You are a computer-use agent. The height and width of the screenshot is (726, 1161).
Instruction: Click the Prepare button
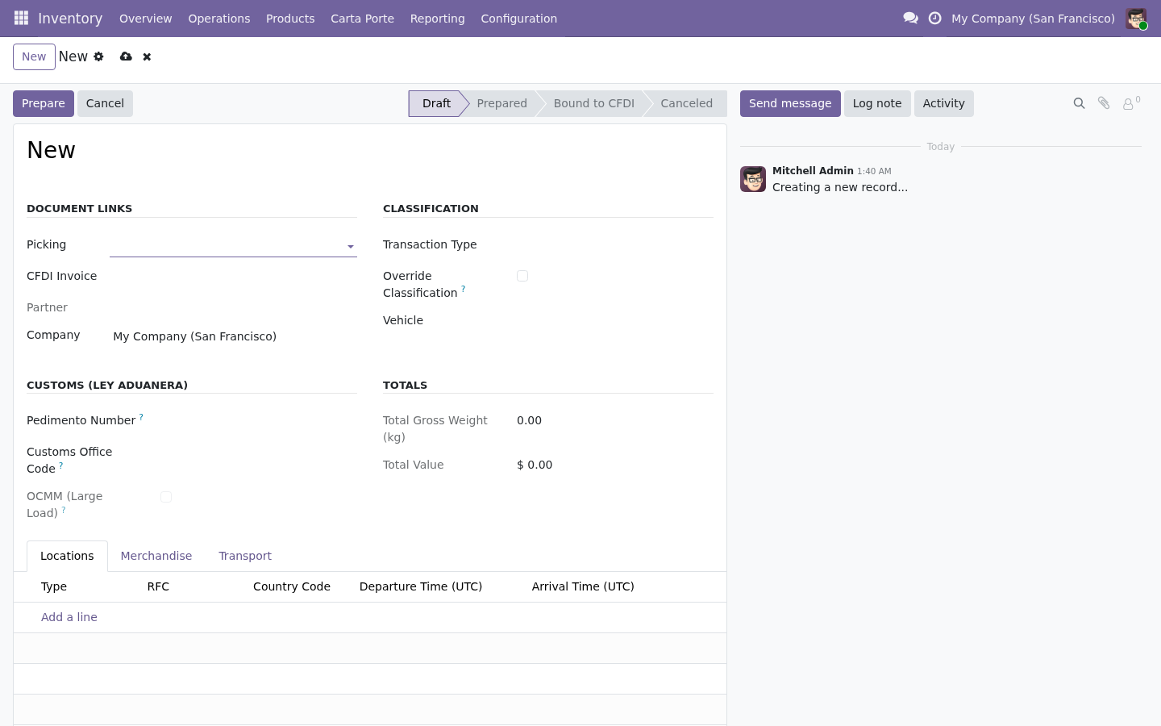pos(44,103)
